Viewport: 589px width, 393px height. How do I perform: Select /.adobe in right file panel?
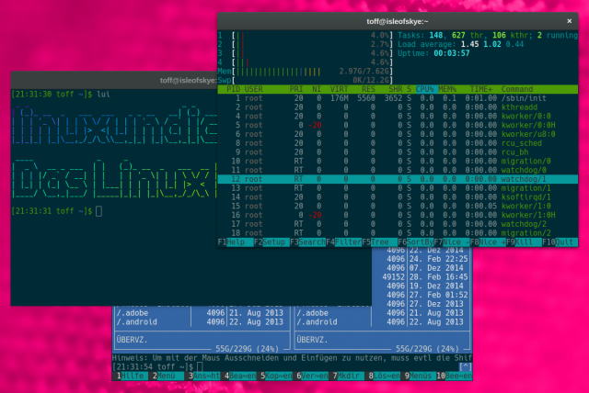pos(383,313)
